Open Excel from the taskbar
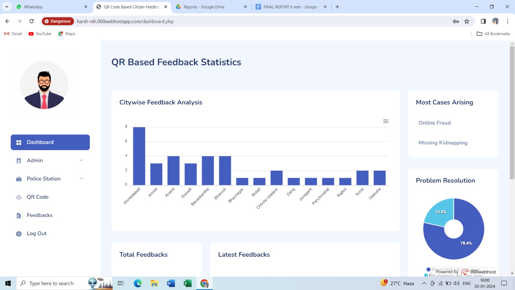The height and width of the screenshot is (290, 515). pyautogui.click(x=188, y=283)
